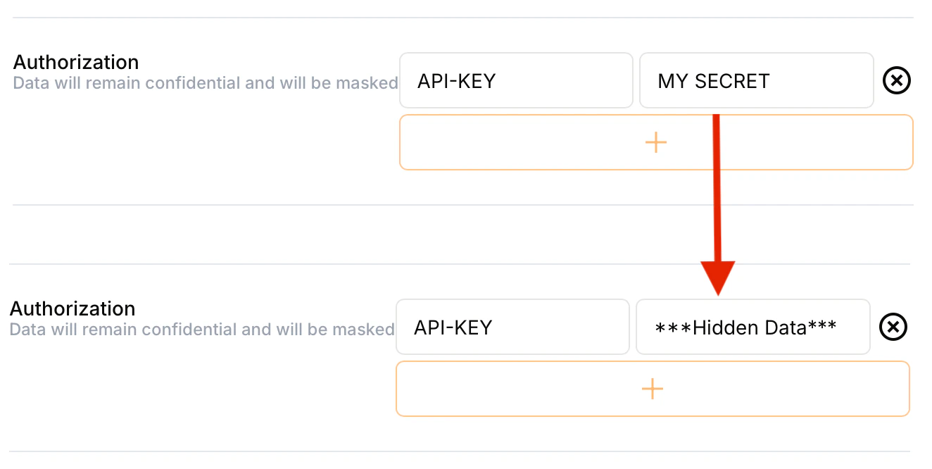
Task: Click the lower masked data disclaimer text
Action: click(x=199, y=330)
